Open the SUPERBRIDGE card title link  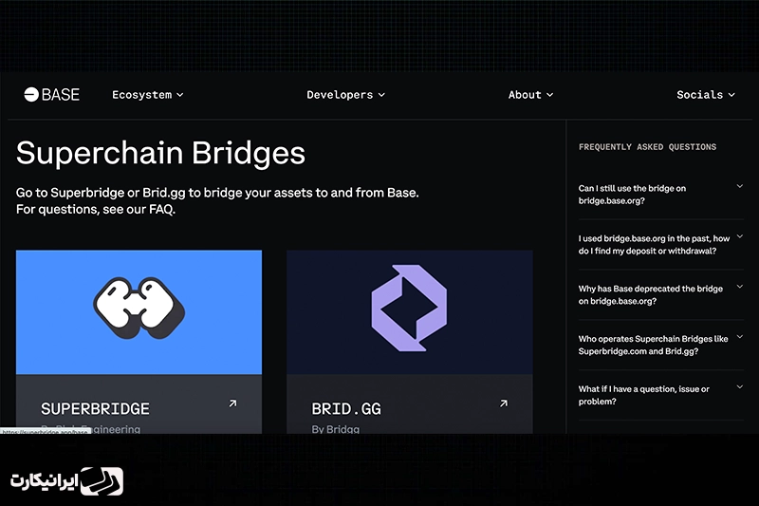96,409
